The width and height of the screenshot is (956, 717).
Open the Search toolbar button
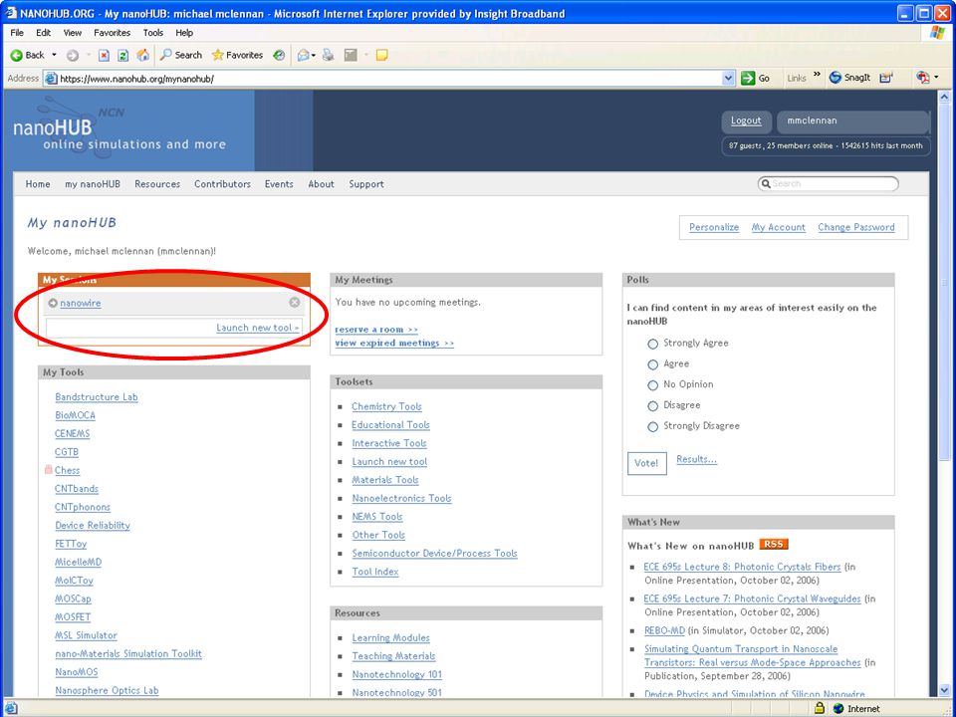(x=180, y=55)
